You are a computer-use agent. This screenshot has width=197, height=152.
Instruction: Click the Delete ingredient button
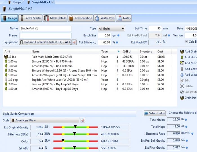point(186,86)
